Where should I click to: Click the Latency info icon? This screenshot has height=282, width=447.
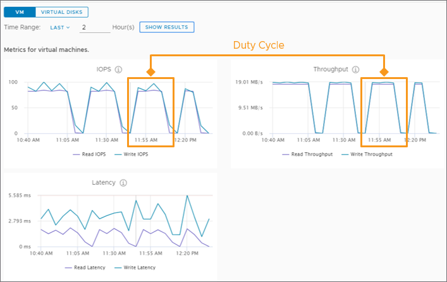tap(123, 183)
